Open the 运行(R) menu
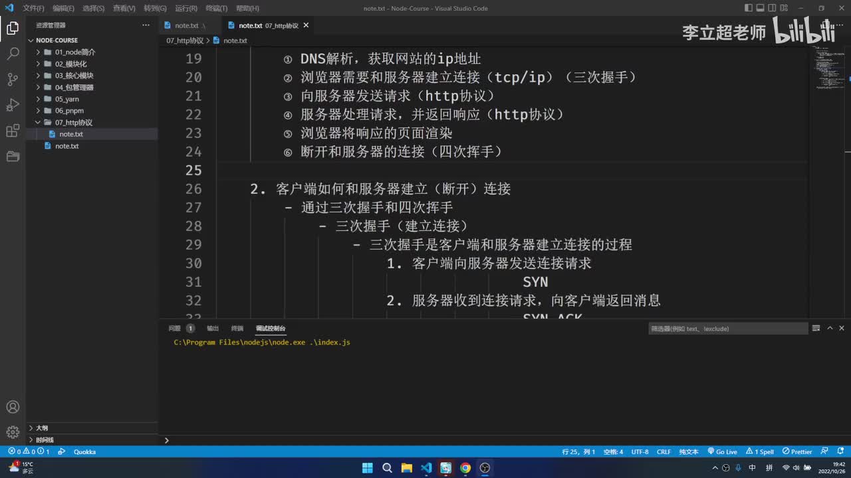This screenshot has width=851, height=478. [186, 8]
